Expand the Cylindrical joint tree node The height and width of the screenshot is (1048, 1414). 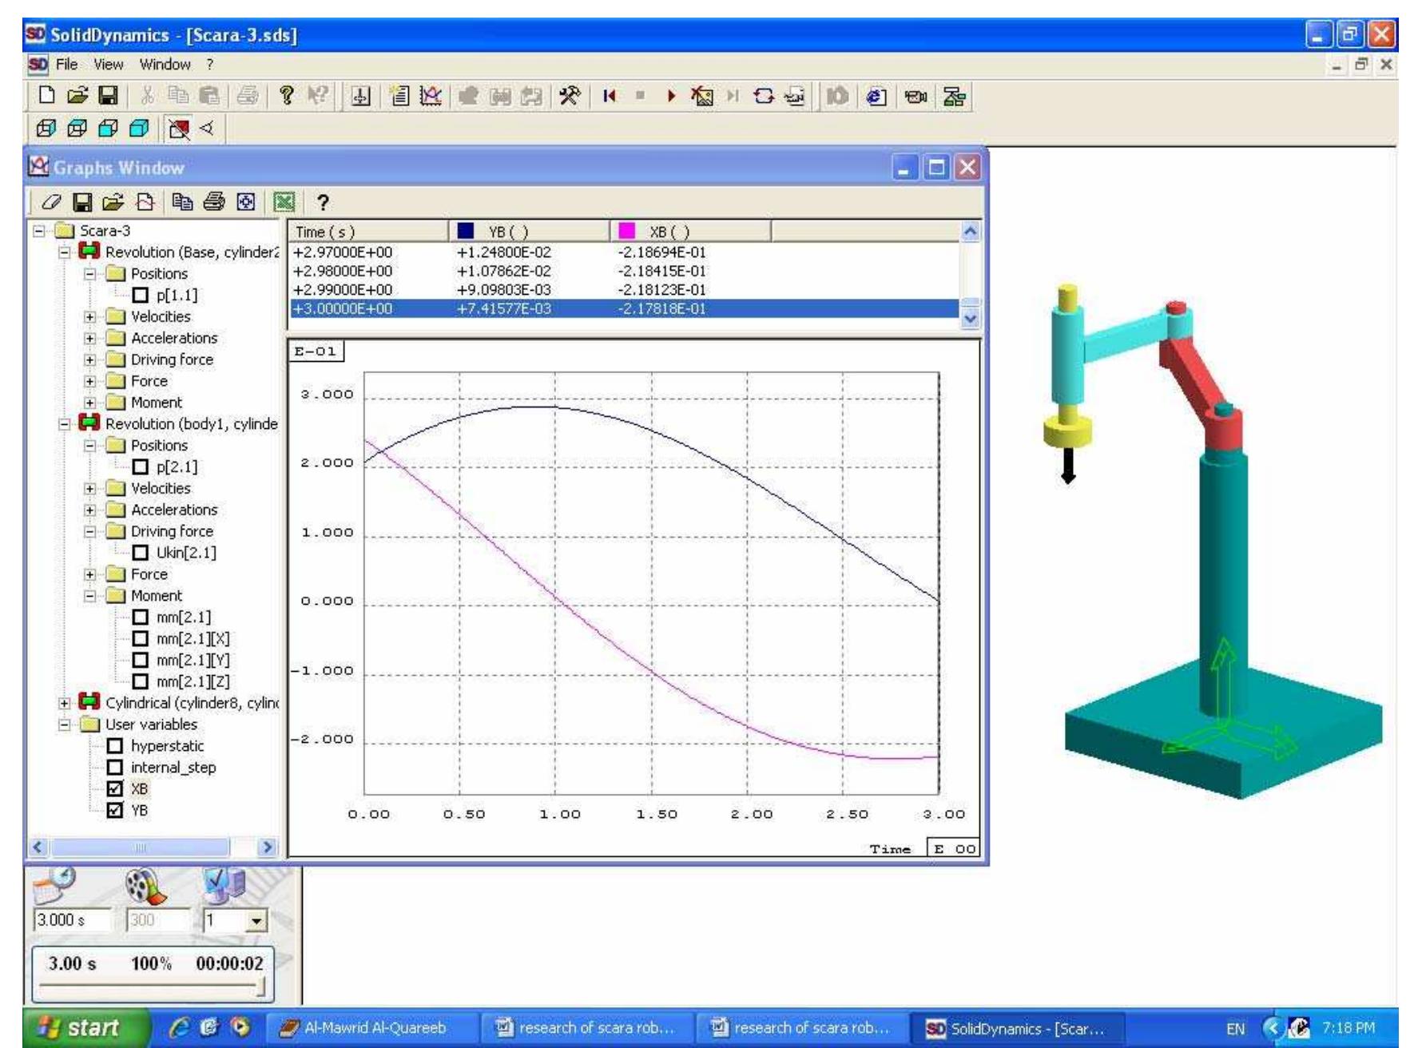pos(65,703)
